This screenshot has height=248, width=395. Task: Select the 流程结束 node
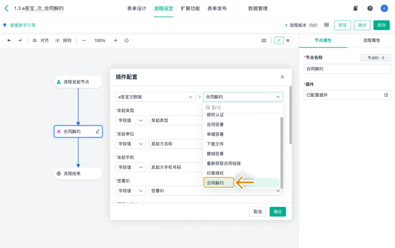pos(78,174)
